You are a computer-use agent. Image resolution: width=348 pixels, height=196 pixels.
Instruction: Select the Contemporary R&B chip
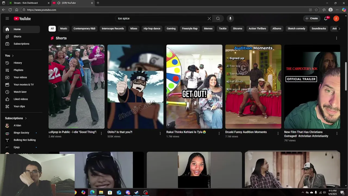[x=84, y=29]
